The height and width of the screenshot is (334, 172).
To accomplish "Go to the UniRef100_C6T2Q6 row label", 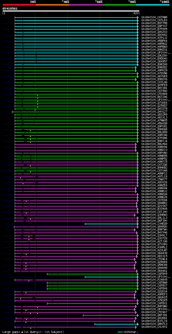I will click(x=154, y=165).
